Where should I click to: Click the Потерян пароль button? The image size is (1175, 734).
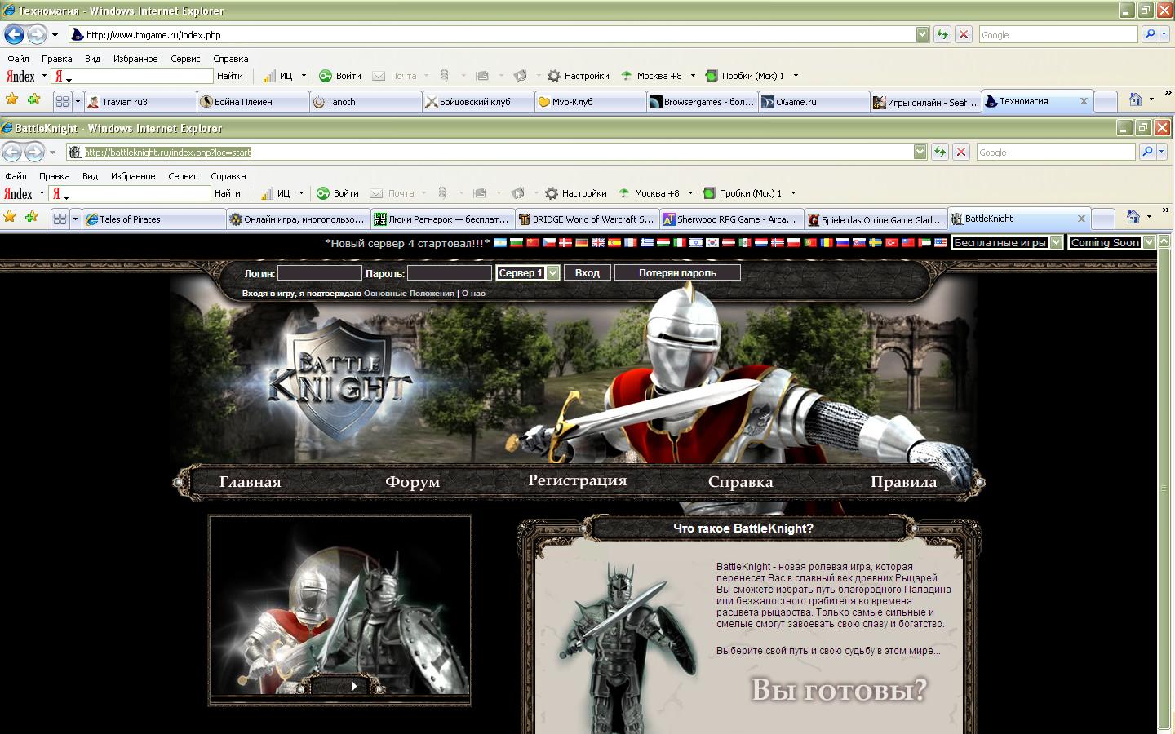[677, 273]
